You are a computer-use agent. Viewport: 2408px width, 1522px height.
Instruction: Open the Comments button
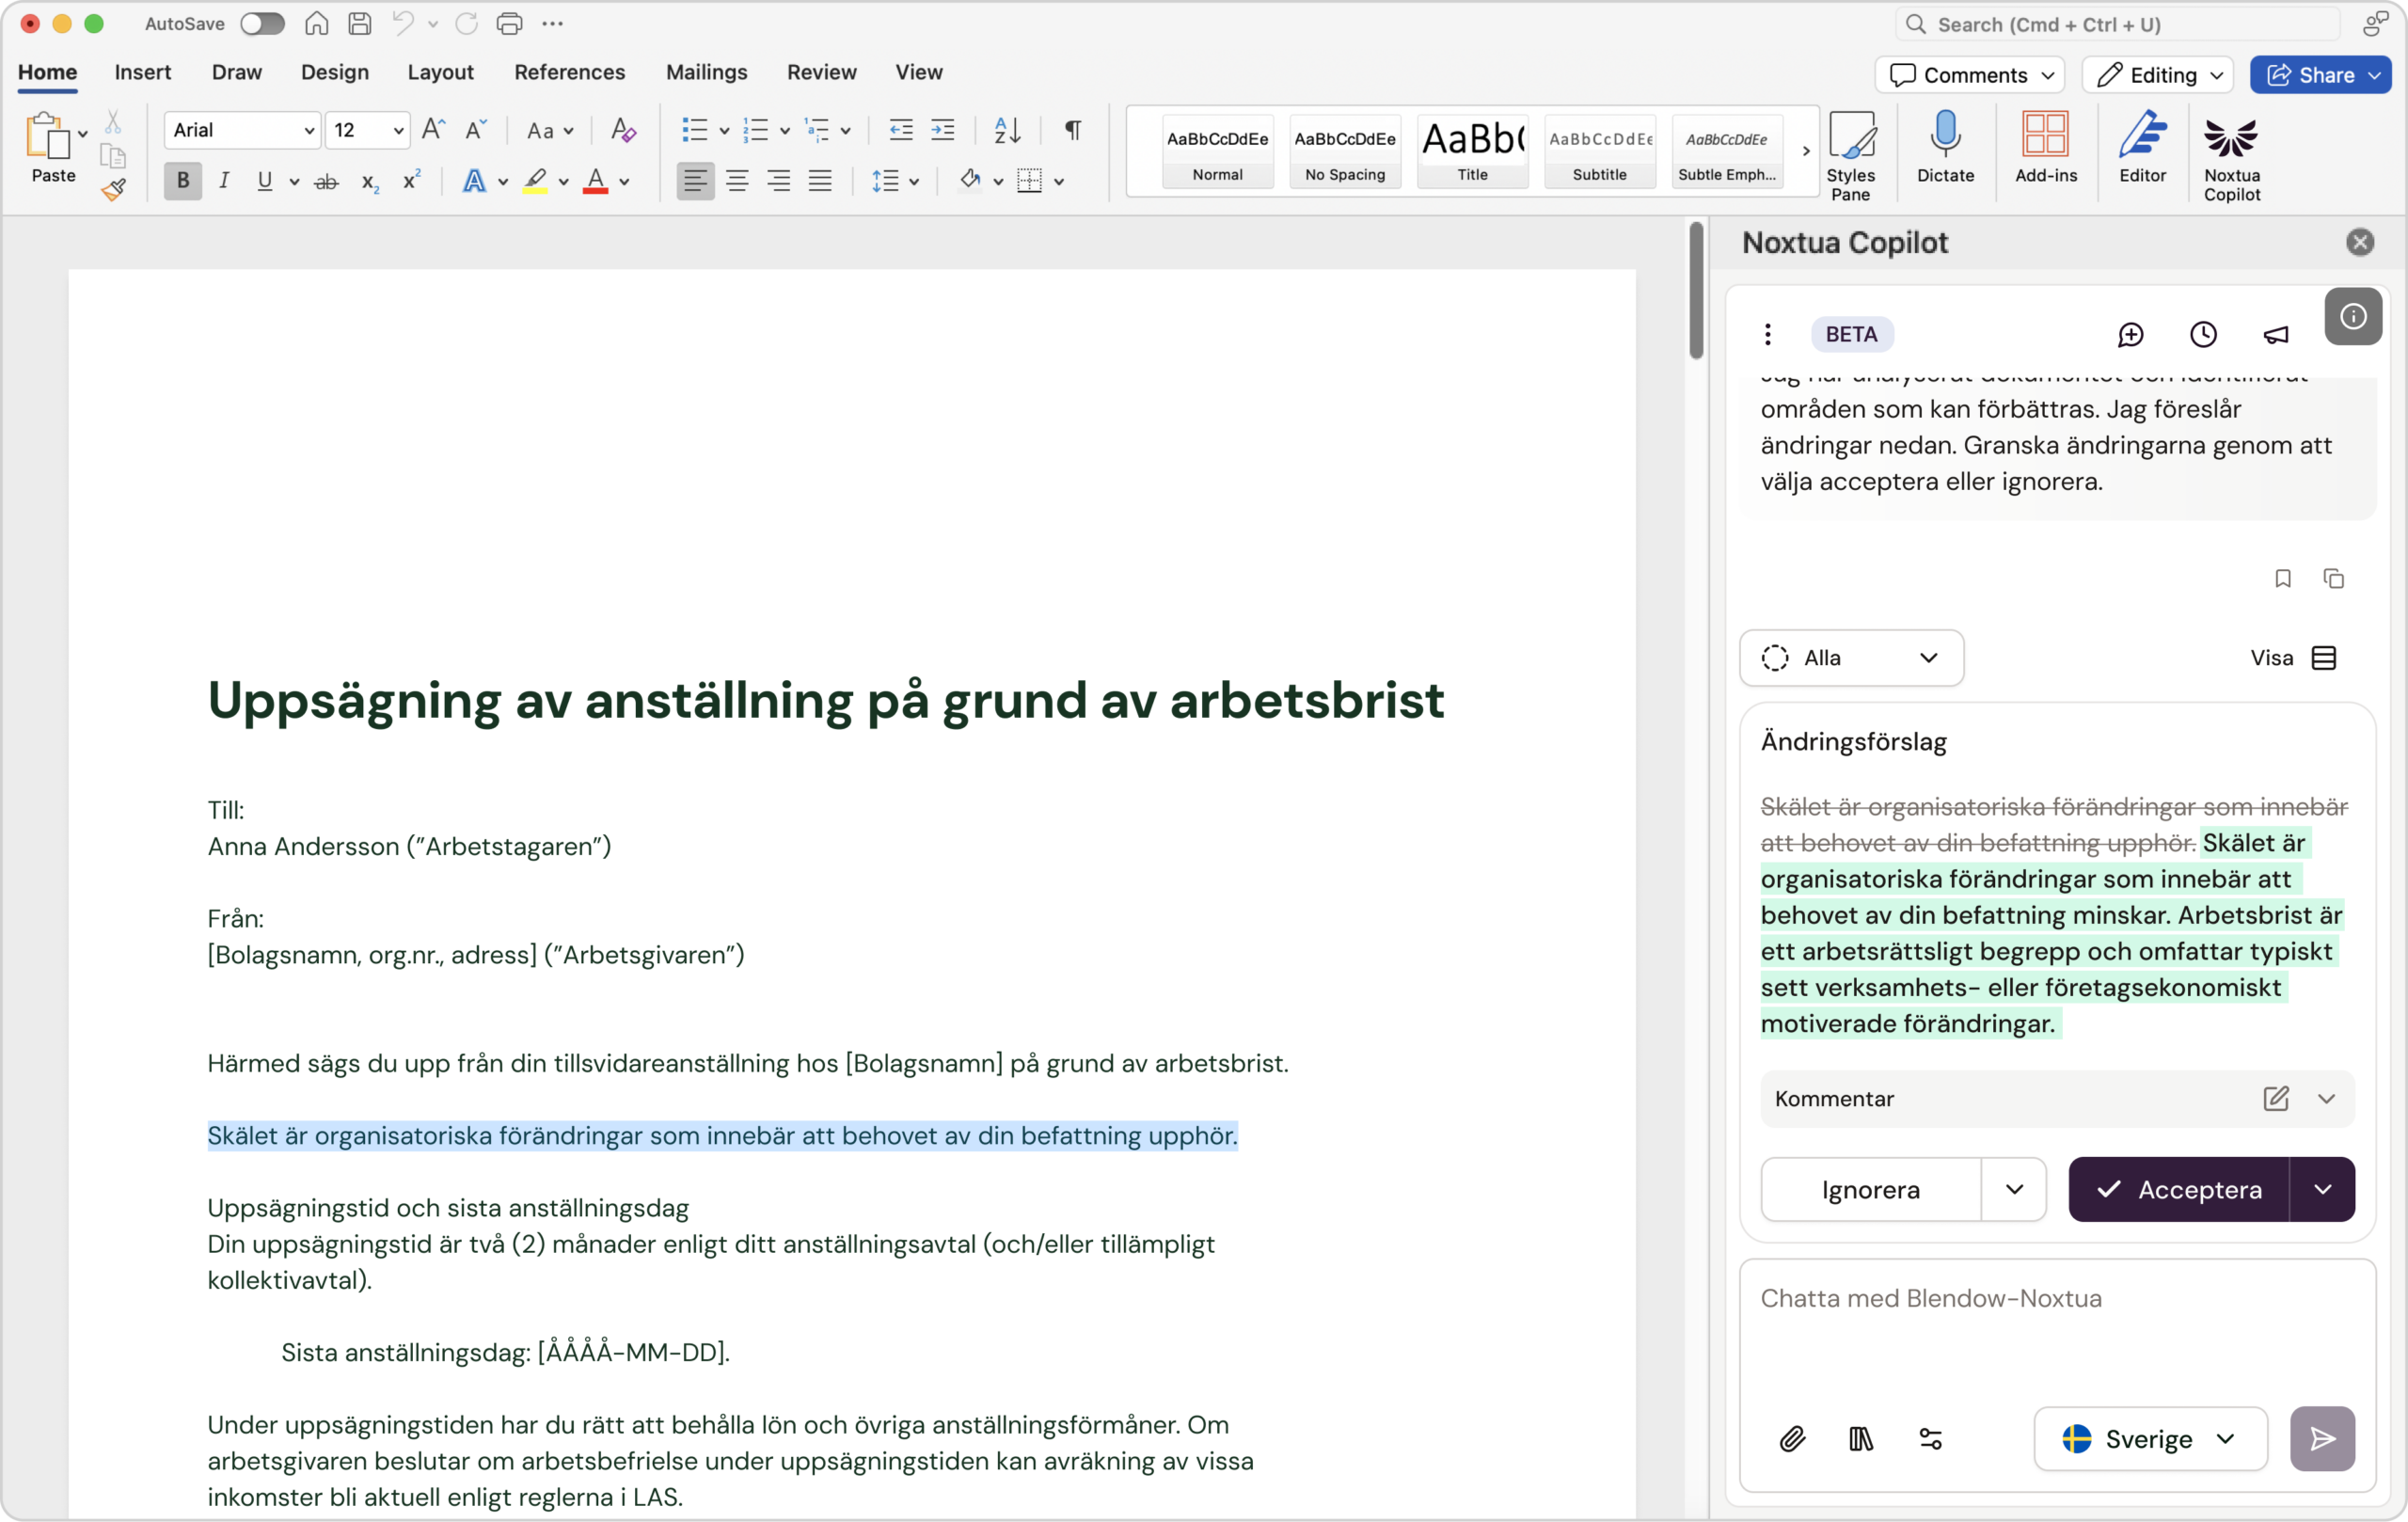pyautogui.click(x=1969, y=75)
